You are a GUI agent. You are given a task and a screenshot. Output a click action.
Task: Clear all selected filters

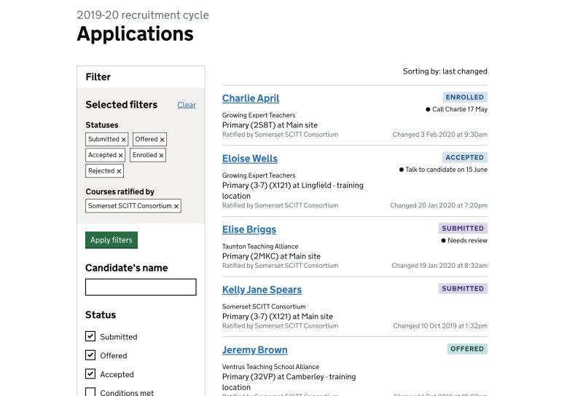[187, 105]
